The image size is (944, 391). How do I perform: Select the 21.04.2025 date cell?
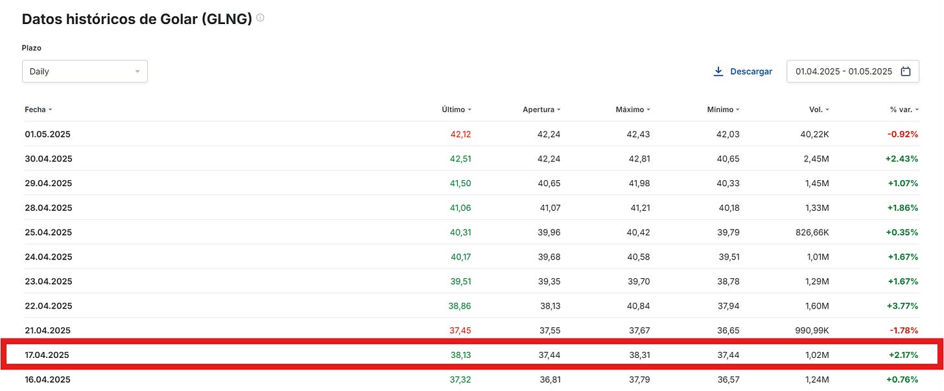coord(48,331)
